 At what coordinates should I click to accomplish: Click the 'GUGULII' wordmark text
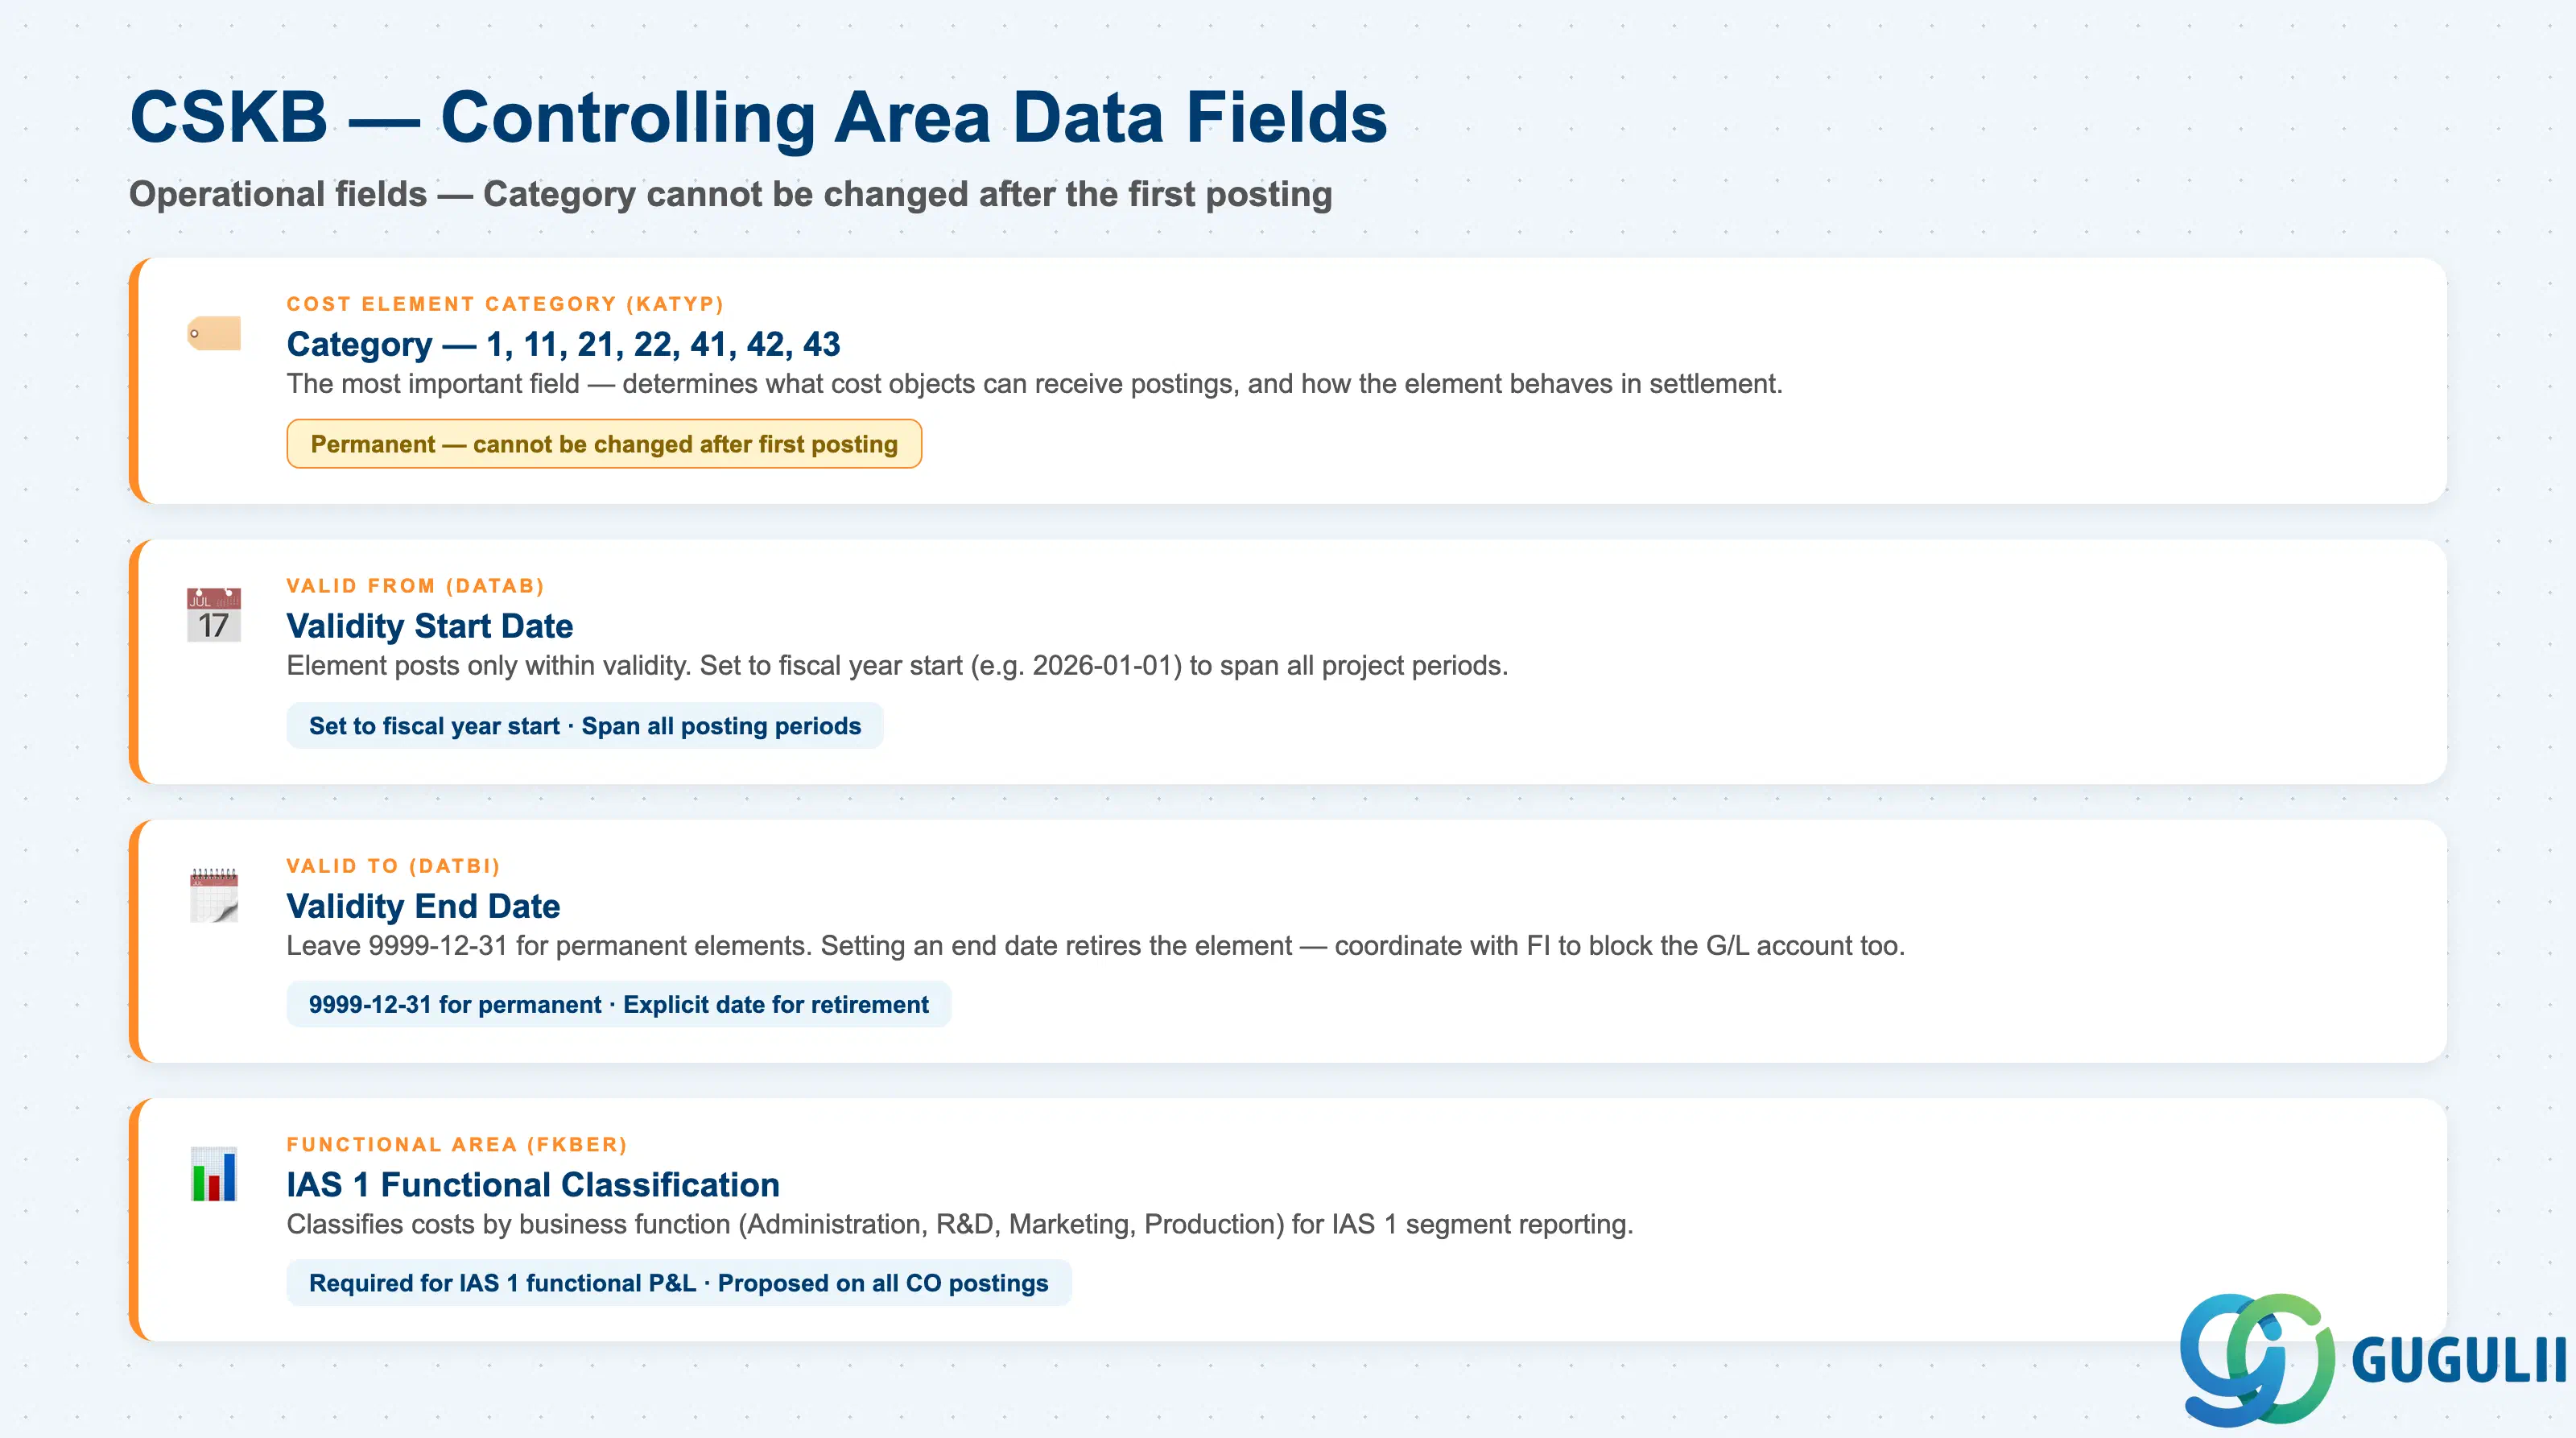pyautogui.click(x=2459, y=1361)
